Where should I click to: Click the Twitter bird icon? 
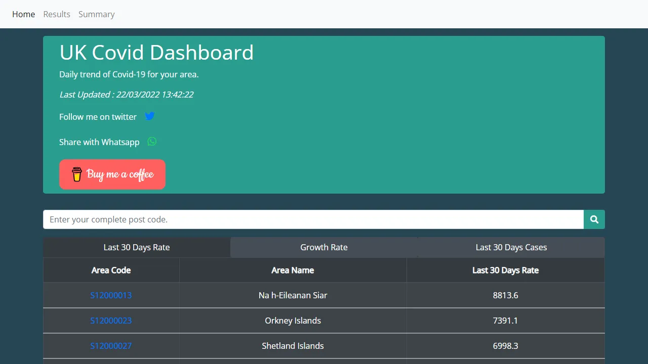pos(150,116)
